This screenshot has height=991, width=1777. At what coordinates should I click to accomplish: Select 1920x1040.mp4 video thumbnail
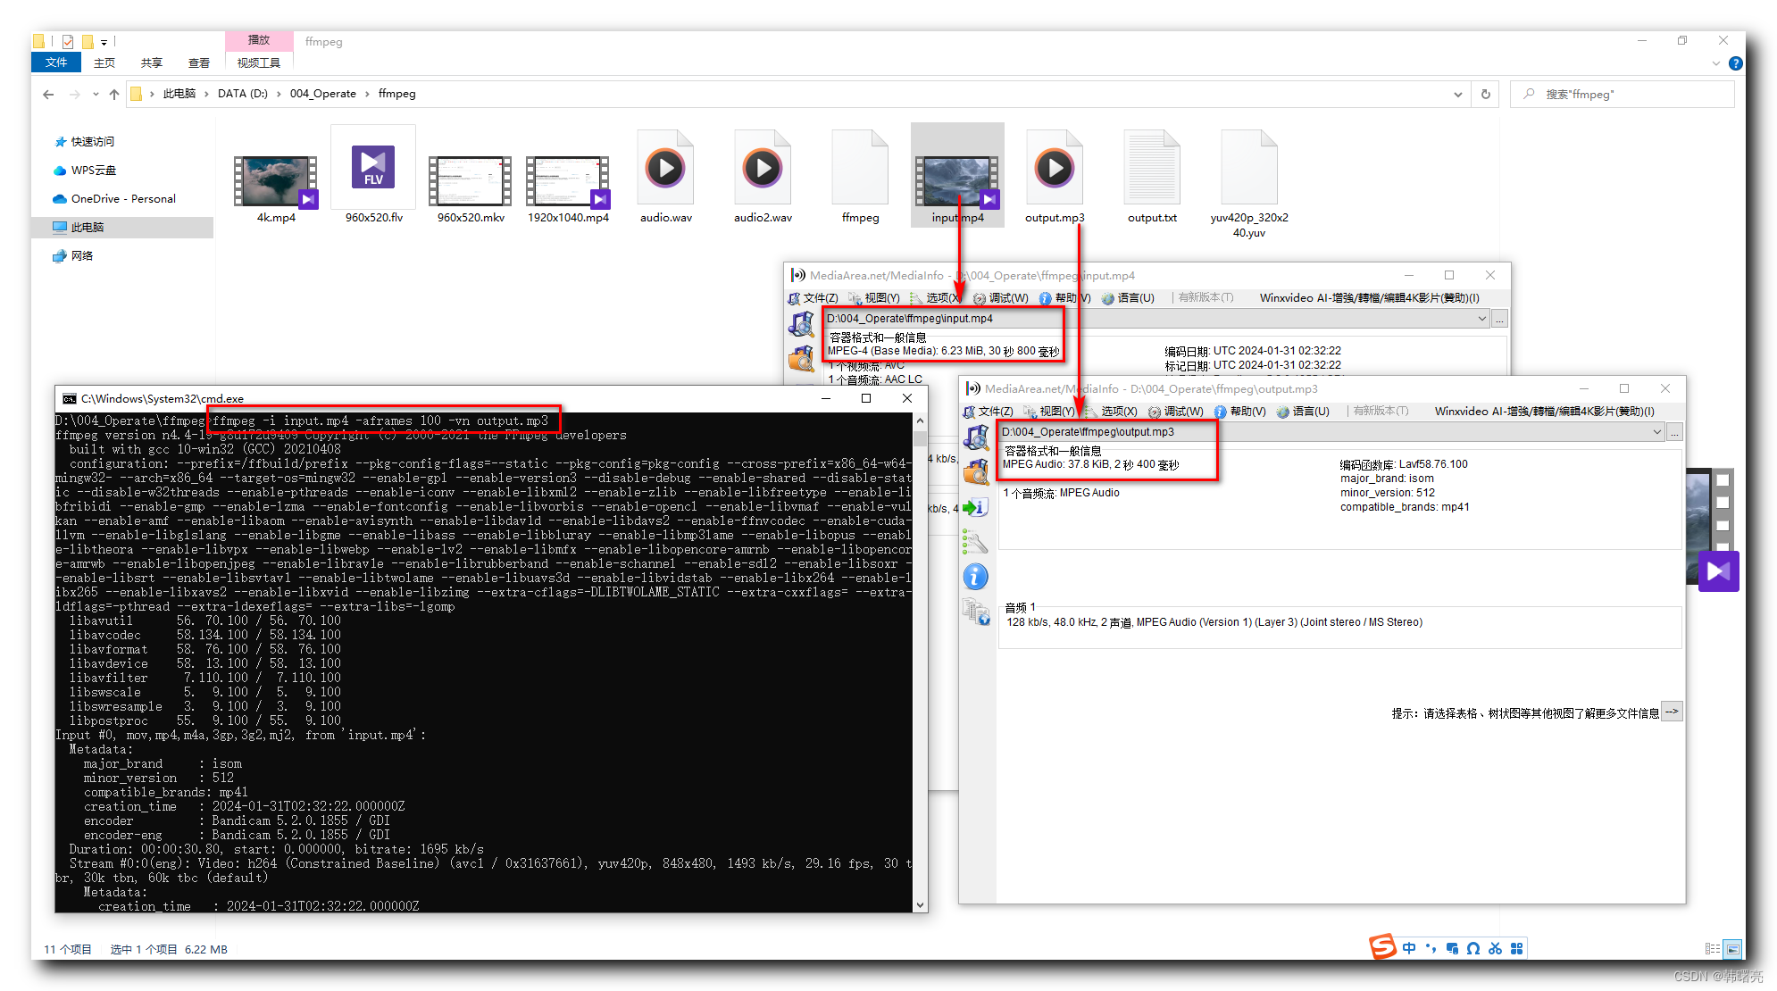click(x=568, y=181)
